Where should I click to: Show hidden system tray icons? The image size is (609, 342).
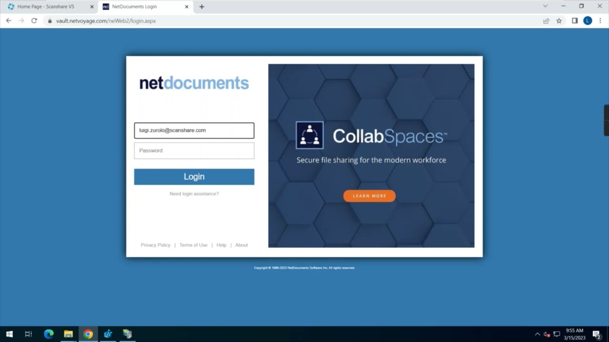538,334
